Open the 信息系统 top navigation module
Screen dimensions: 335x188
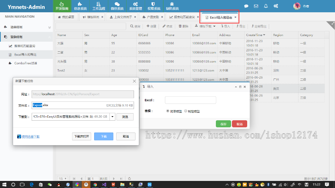(x=80, y=6)
